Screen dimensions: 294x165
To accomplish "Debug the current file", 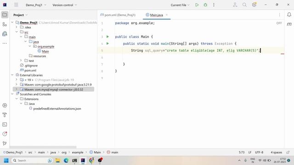I will coord(205,5).
